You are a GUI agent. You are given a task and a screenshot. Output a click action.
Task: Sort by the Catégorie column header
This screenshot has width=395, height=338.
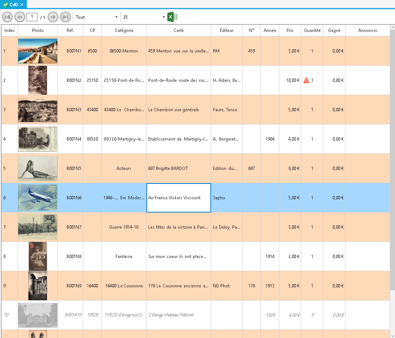point(124,30)
